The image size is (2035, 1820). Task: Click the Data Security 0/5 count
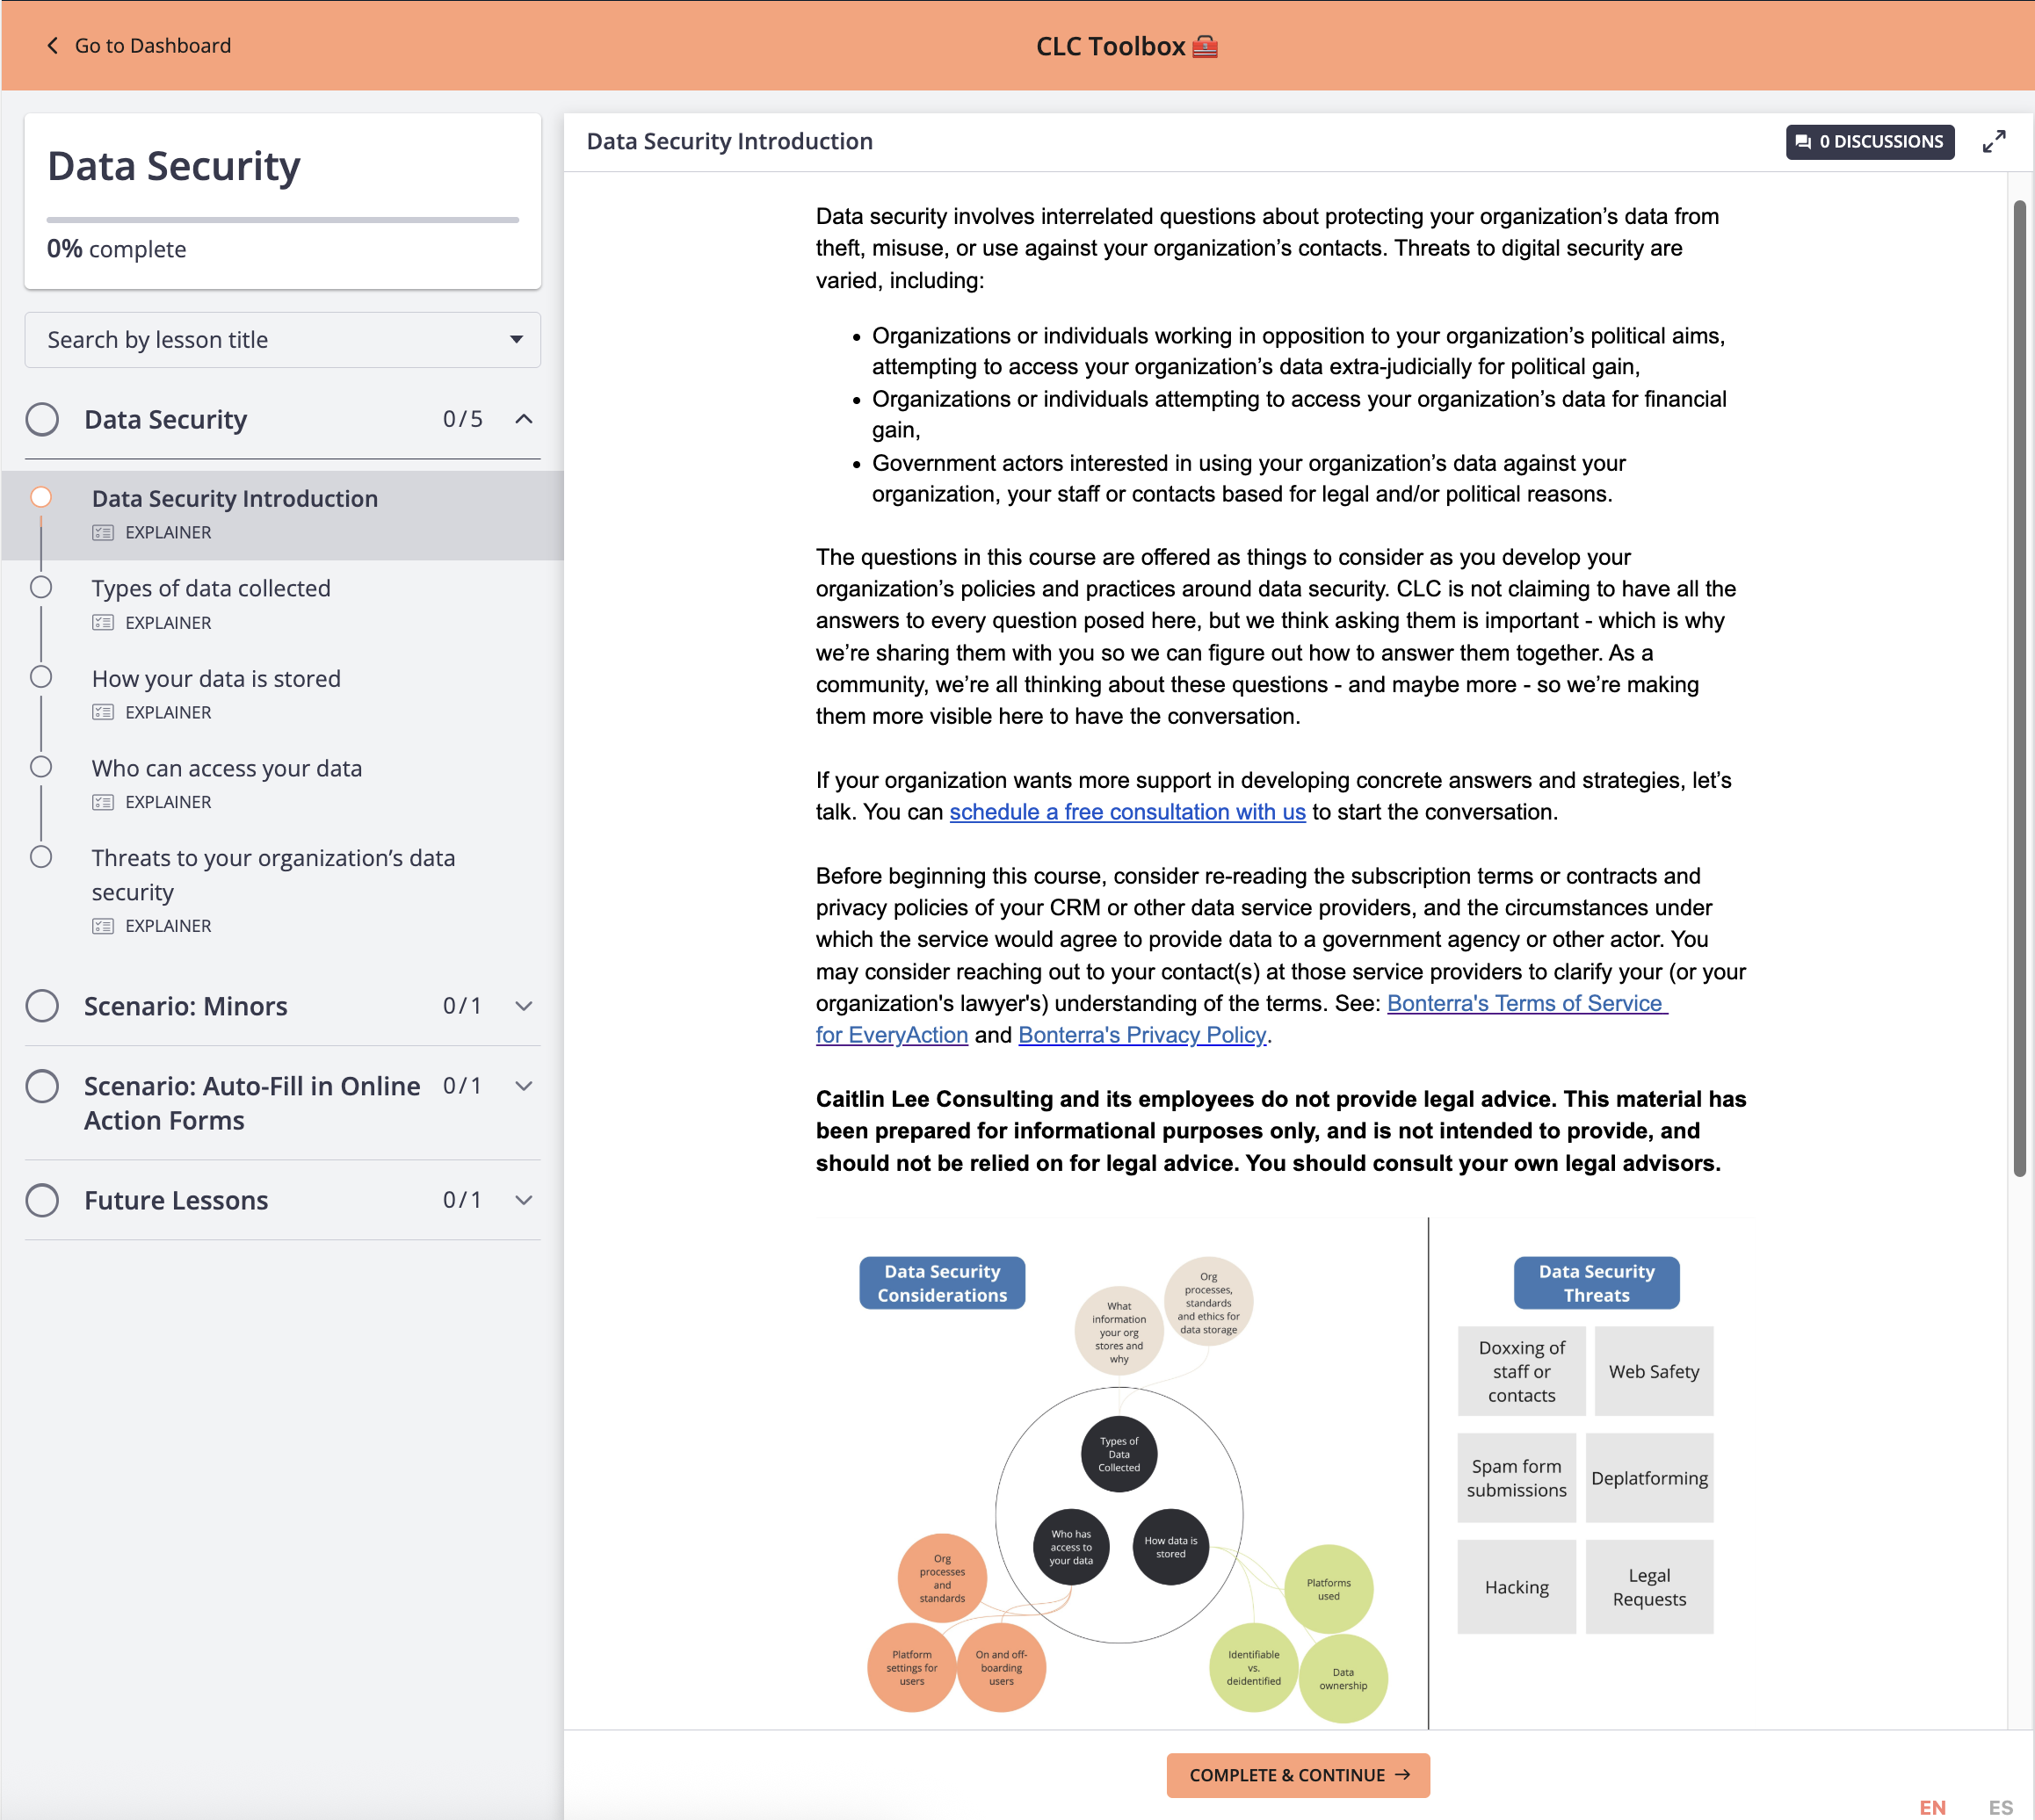[462, 419]
